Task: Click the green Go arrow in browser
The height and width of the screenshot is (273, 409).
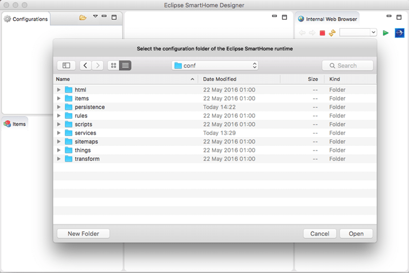Action: (385, 33)
